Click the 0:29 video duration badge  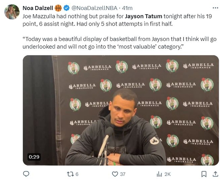click(x=34, y=157)
